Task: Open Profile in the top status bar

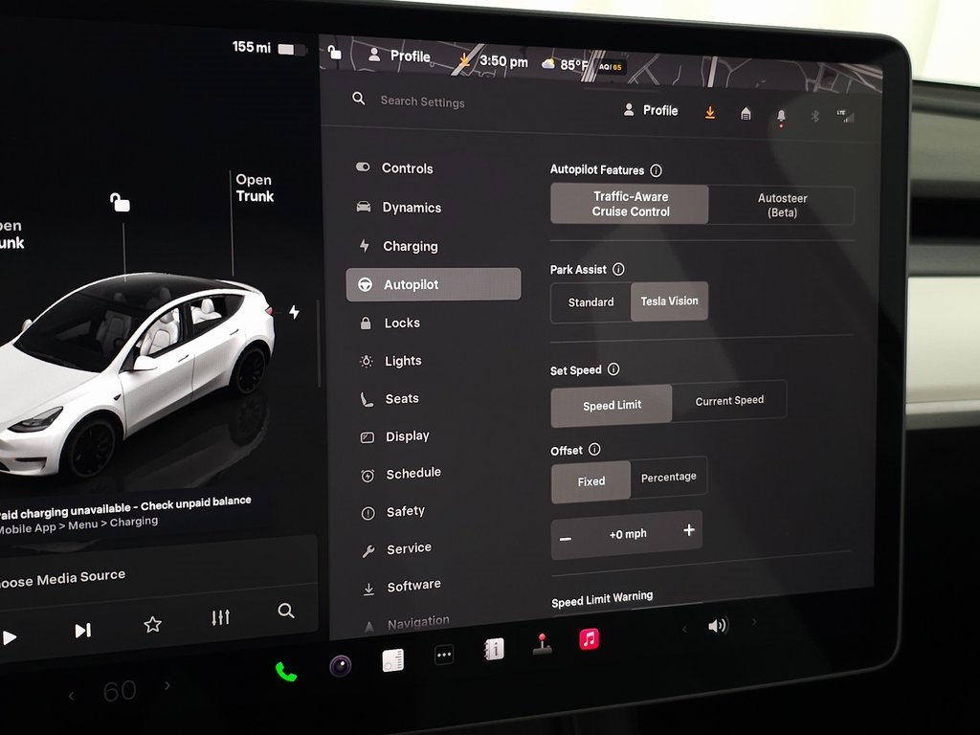Action: [399, 56]
